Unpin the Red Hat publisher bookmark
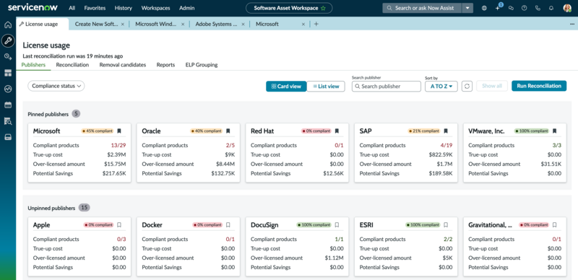This screenshot has height=280, width=578. coord(337,131)
